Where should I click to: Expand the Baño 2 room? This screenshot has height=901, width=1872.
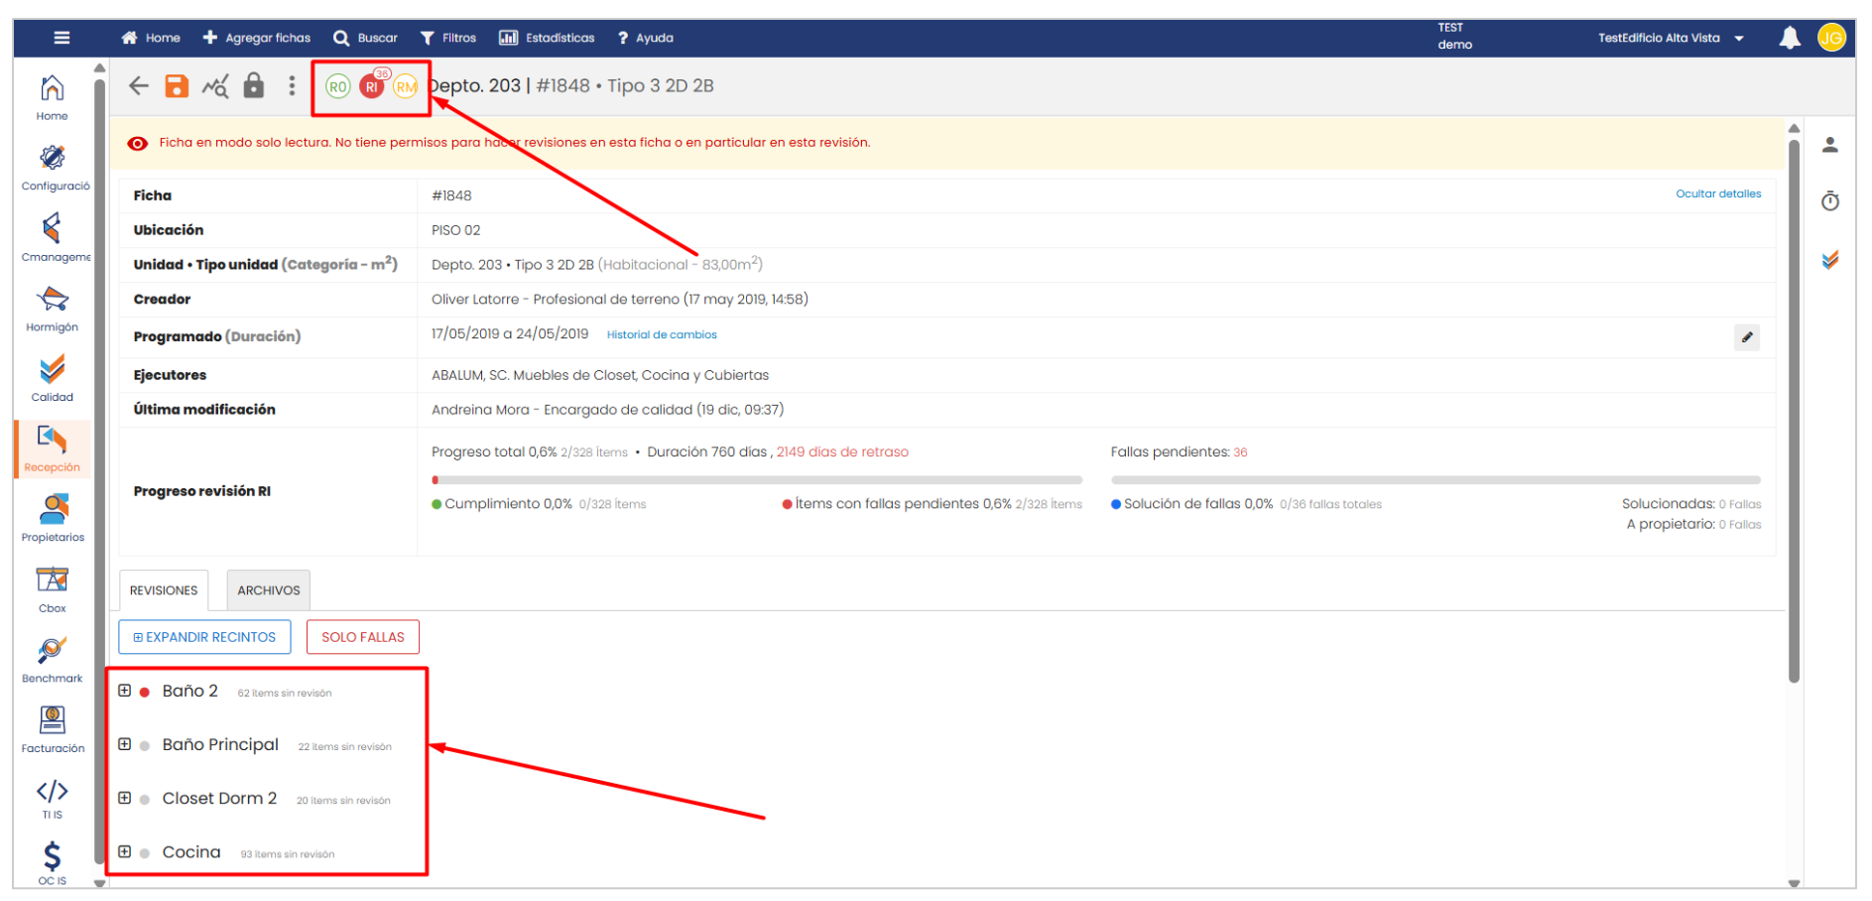(x=125, y=691)
